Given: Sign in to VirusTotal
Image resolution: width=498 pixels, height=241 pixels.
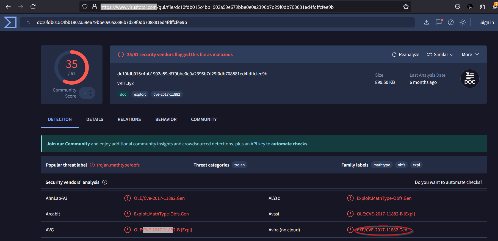Looking at the screenshot, I should tap(487, 22).
